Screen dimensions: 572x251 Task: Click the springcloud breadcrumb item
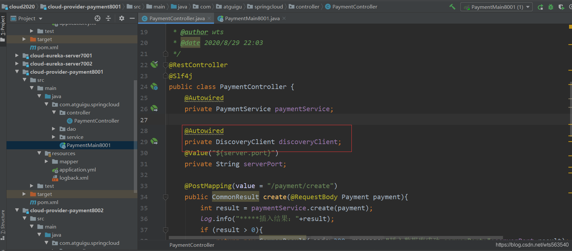[x=265, y=7]
